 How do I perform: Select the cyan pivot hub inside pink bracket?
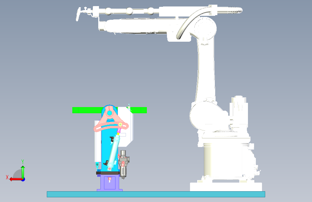[x=109, y=113]
